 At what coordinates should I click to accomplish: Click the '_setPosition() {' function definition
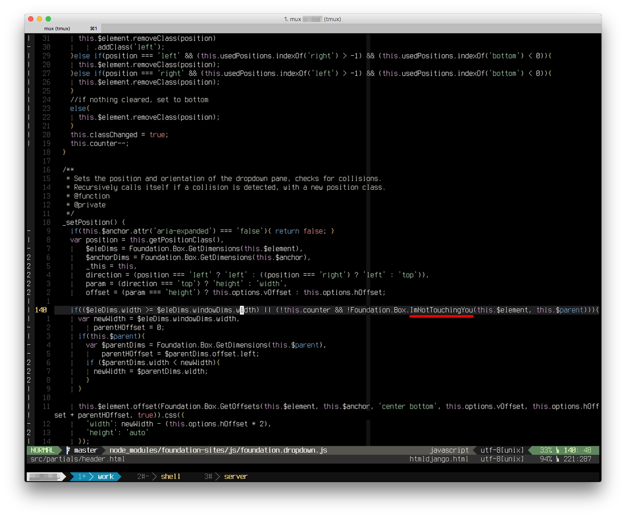pos(94,222)
